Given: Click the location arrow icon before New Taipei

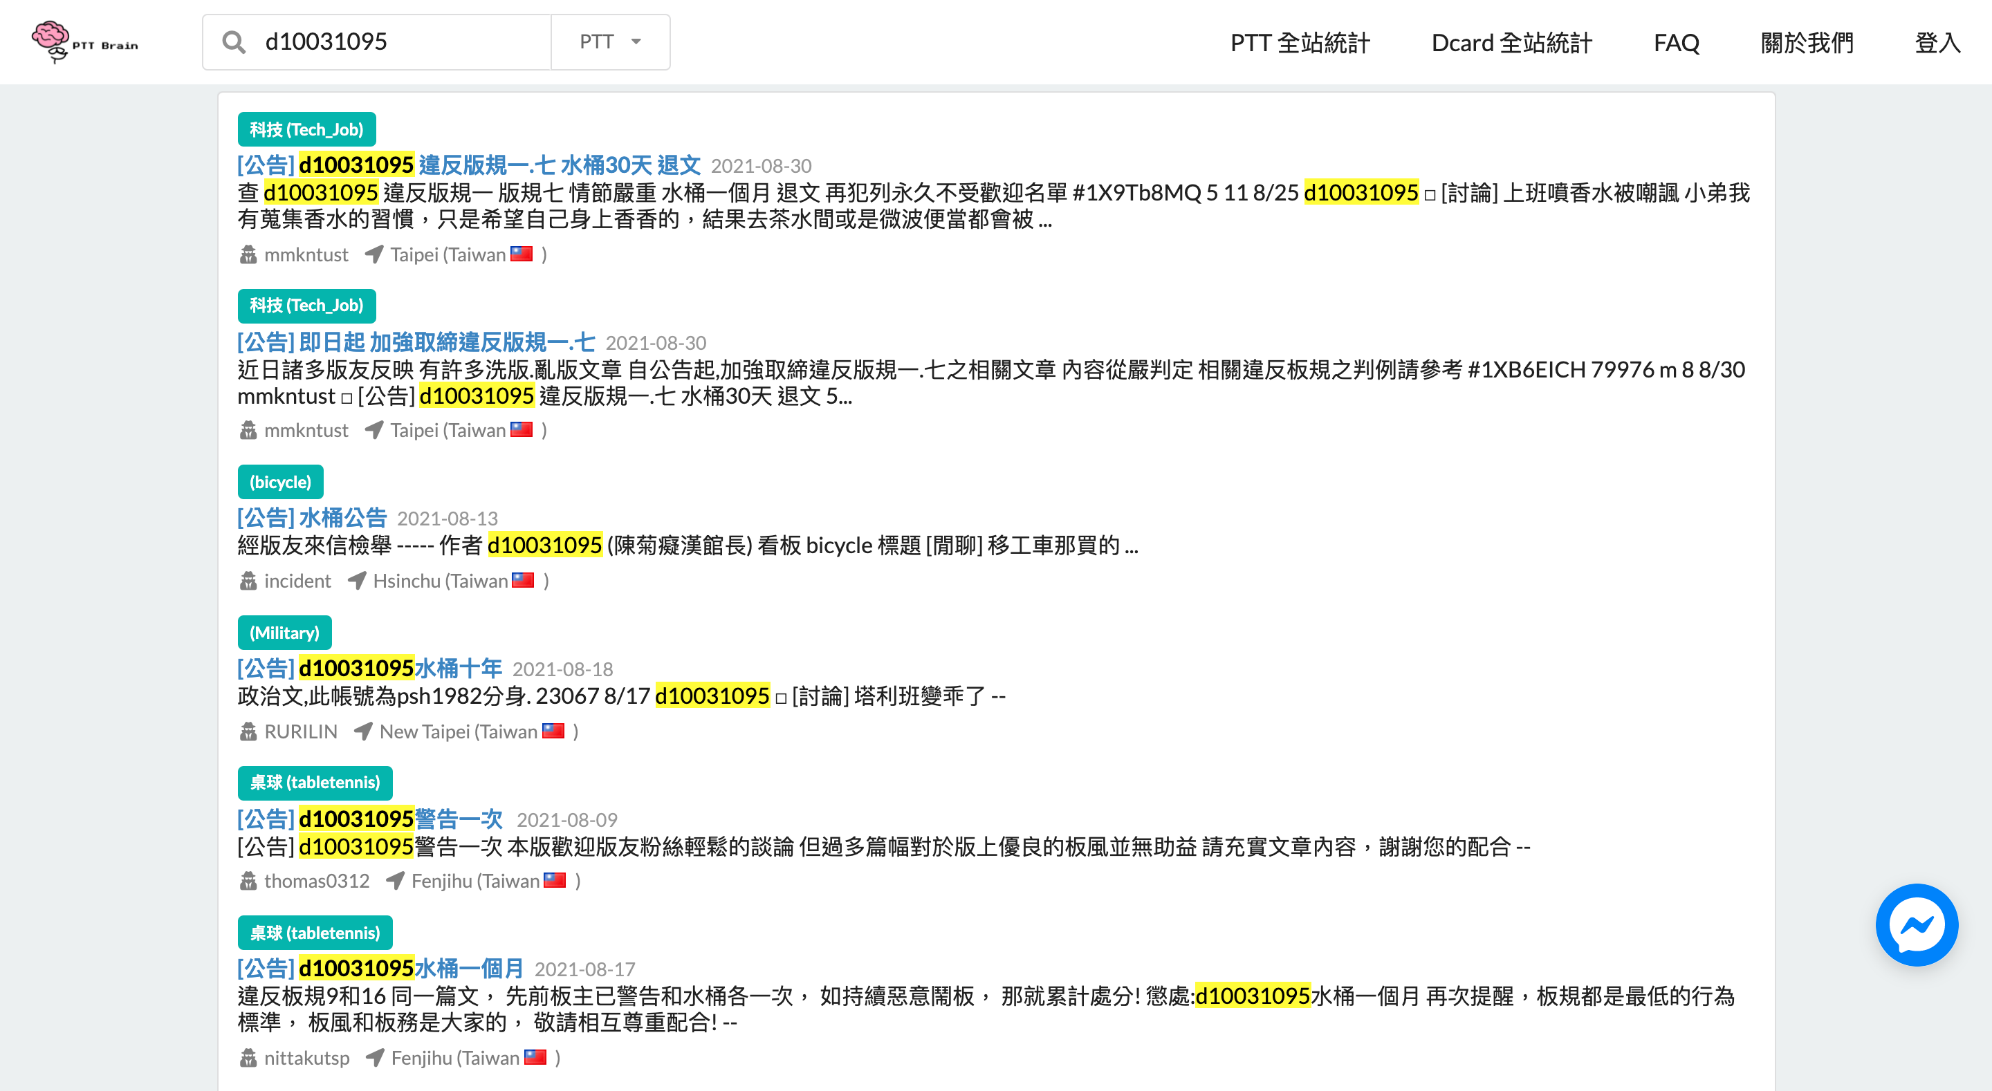Looking at the screenshot, I should 362,731.
